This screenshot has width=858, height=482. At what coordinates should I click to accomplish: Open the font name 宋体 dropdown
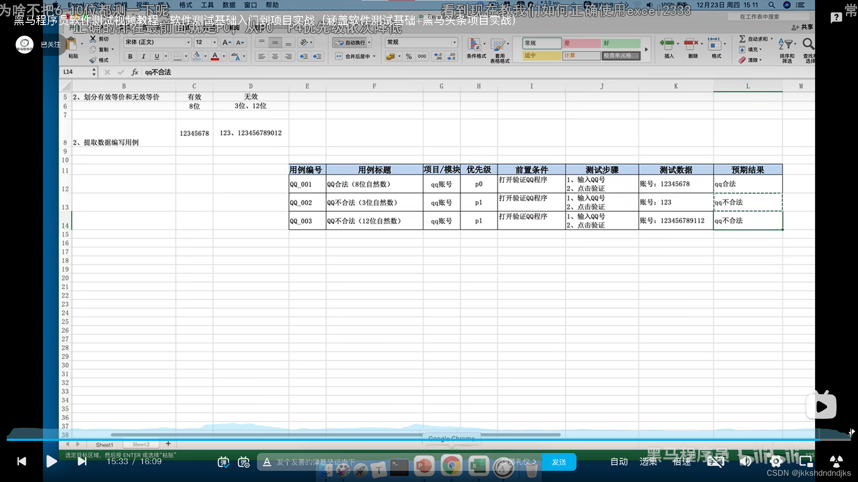[x=188, y=42]
